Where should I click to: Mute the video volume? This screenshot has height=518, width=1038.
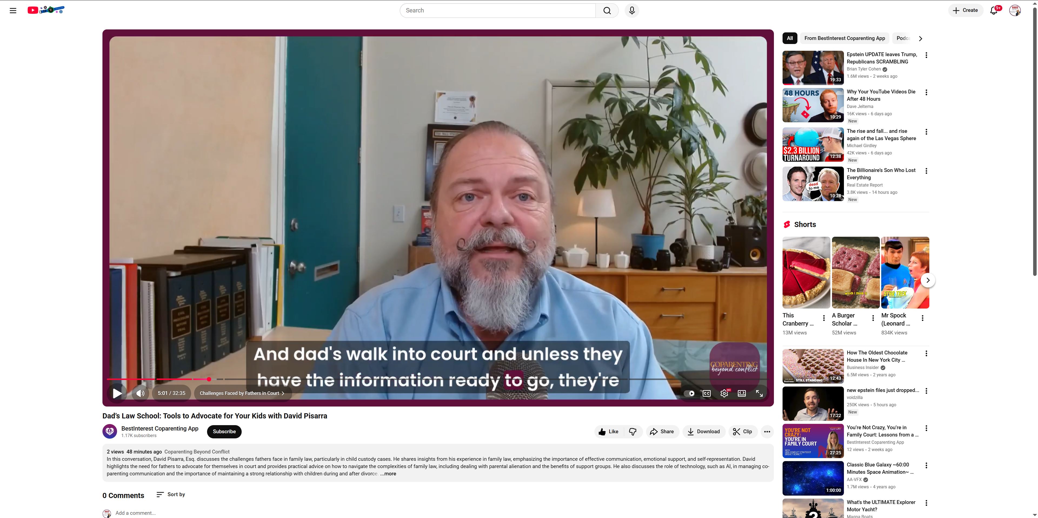pyautogui.click(x=140, y=393)
